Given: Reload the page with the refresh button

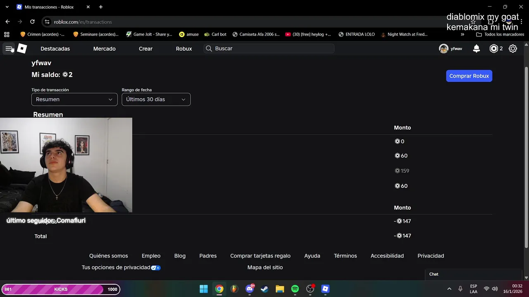Looking at the screenshot, I should (x=32, y=21).
